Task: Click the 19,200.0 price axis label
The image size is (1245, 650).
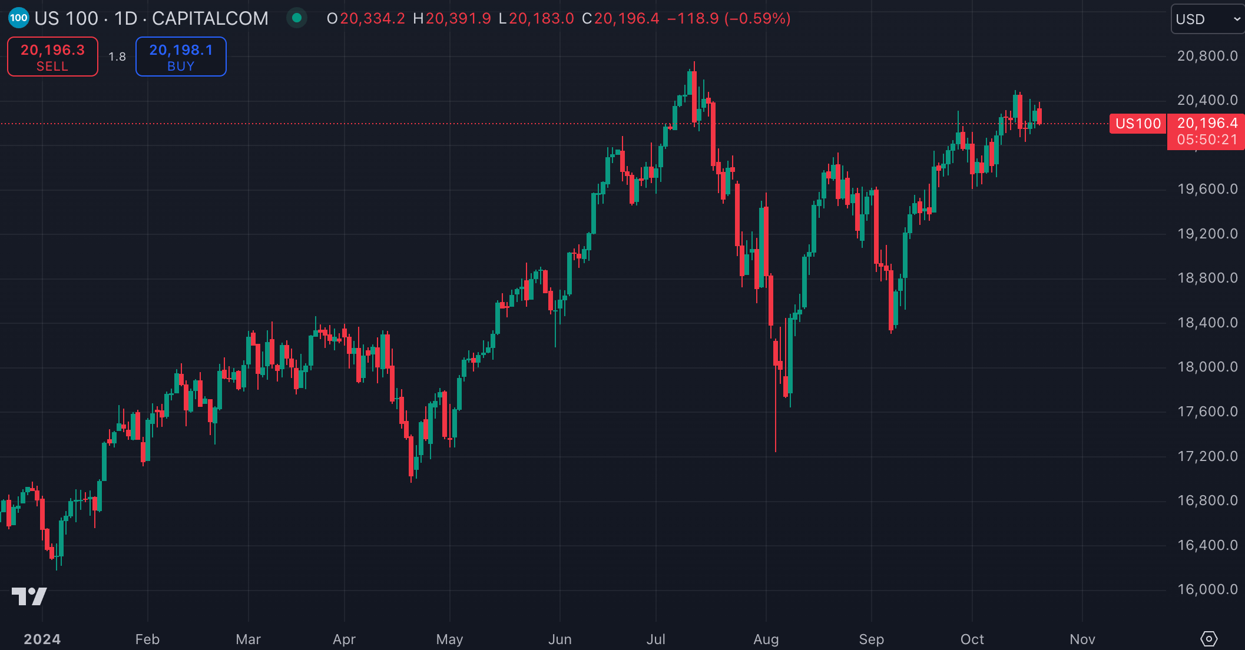Action: [x=1207, y=234]
